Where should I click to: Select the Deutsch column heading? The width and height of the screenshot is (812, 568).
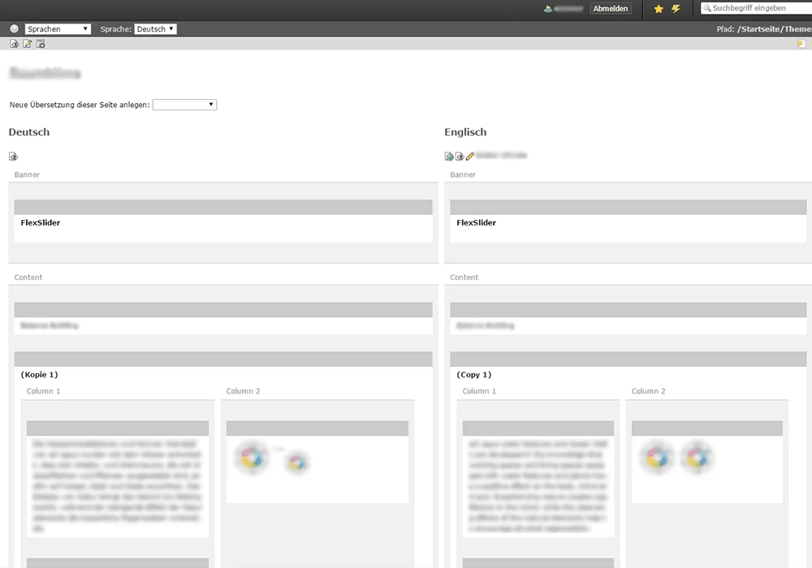28,131
